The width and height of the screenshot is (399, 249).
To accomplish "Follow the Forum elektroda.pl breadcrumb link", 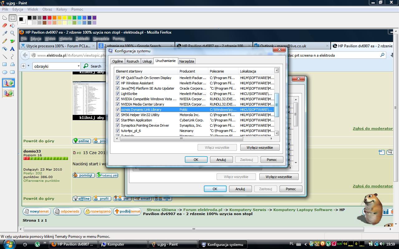I will click(203, 210).
